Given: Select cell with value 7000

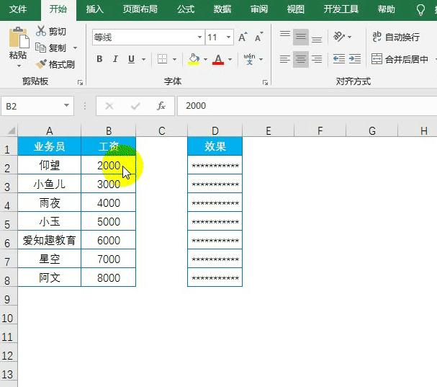Looking at the screenshot, I should pos(109,259).
